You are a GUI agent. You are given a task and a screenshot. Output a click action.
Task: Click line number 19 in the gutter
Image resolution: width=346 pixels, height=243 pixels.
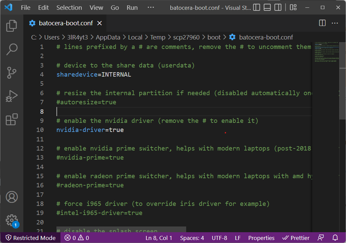click(x=40, y=213)
